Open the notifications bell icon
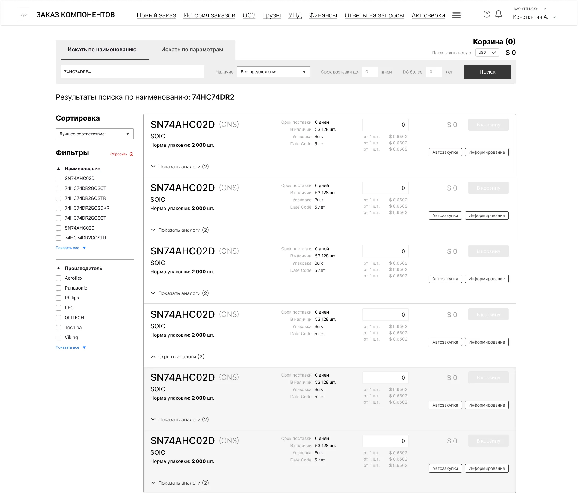The height and width of the screenshot is (493, 578). coord(498,14)
